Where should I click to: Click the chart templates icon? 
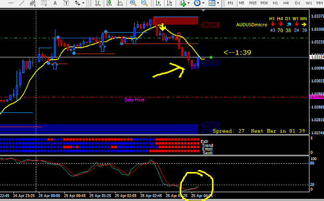click(212, 3)
